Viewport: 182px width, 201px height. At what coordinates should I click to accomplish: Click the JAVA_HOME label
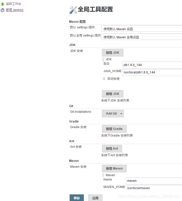(112, 71)
